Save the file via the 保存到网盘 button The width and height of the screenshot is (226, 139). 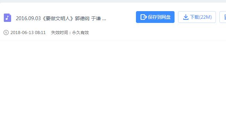point(155,17)
